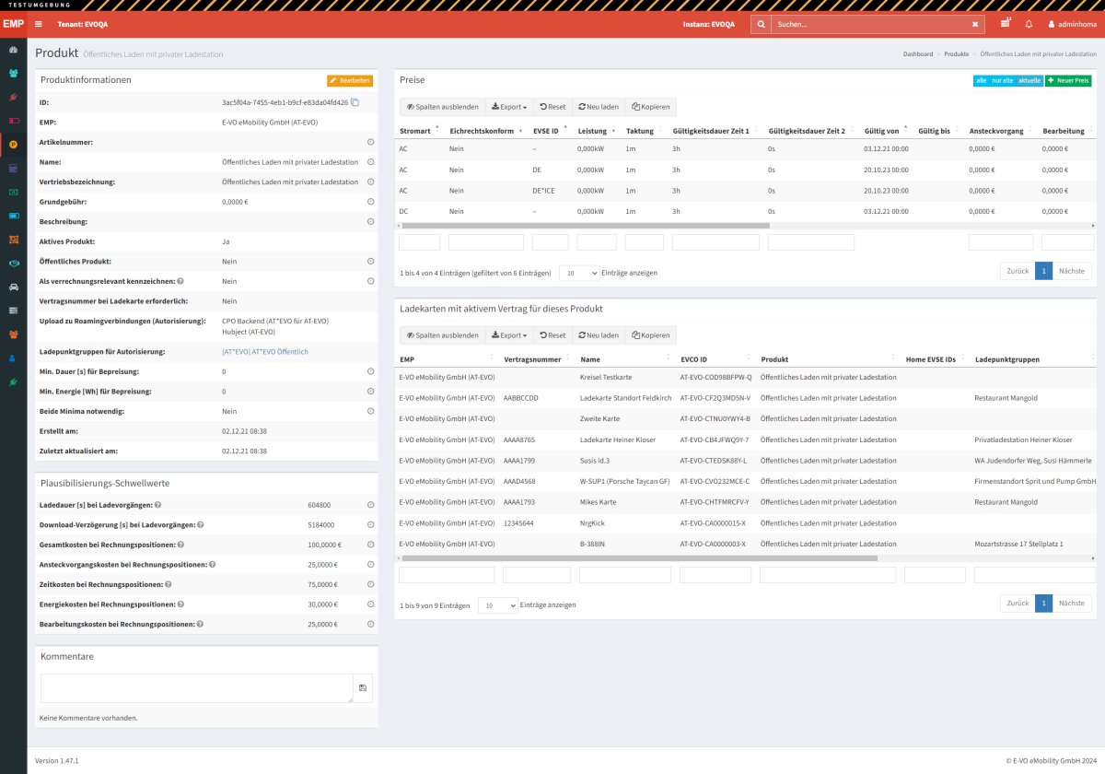
Task: Sort Preise table by Stromart
Action: [x=418, y=131]
